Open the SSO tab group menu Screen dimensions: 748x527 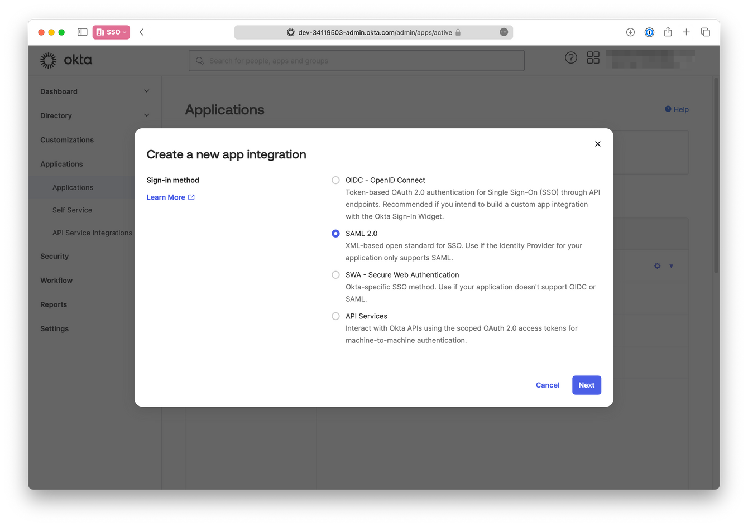111,32
